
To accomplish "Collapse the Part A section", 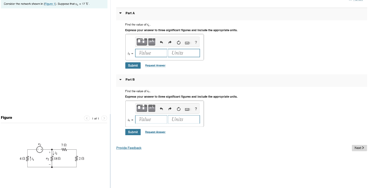I will click(x=120, y=13).
